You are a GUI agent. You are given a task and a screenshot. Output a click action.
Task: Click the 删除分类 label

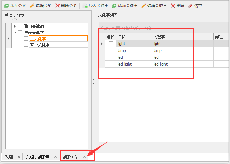[69, 6]
